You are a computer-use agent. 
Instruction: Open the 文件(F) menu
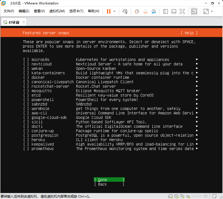[x=9, y=11]
